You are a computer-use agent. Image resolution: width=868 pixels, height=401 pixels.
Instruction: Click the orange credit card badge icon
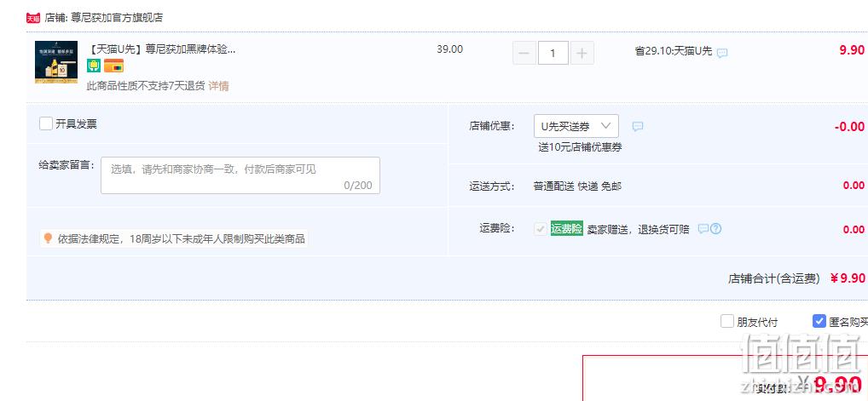click(113, 66)
